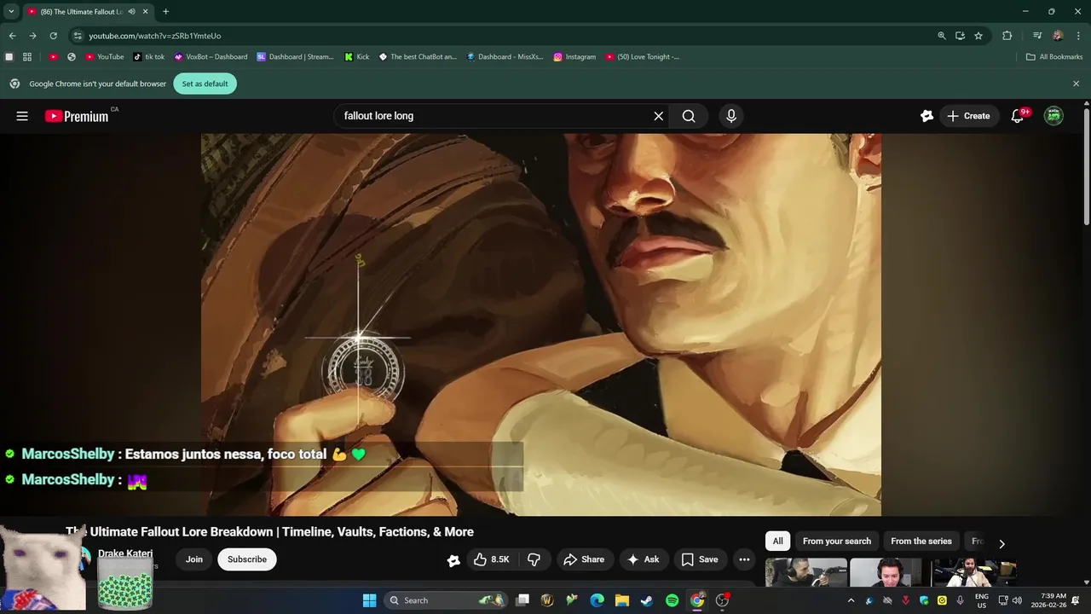The image size is (1091, 614).
Task: Open Instagram bookmark
Action: [x=574, y=57]
